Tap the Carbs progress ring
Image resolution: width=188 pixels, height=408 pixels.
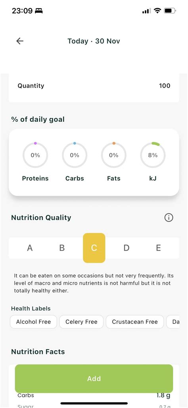pos(75,155)
